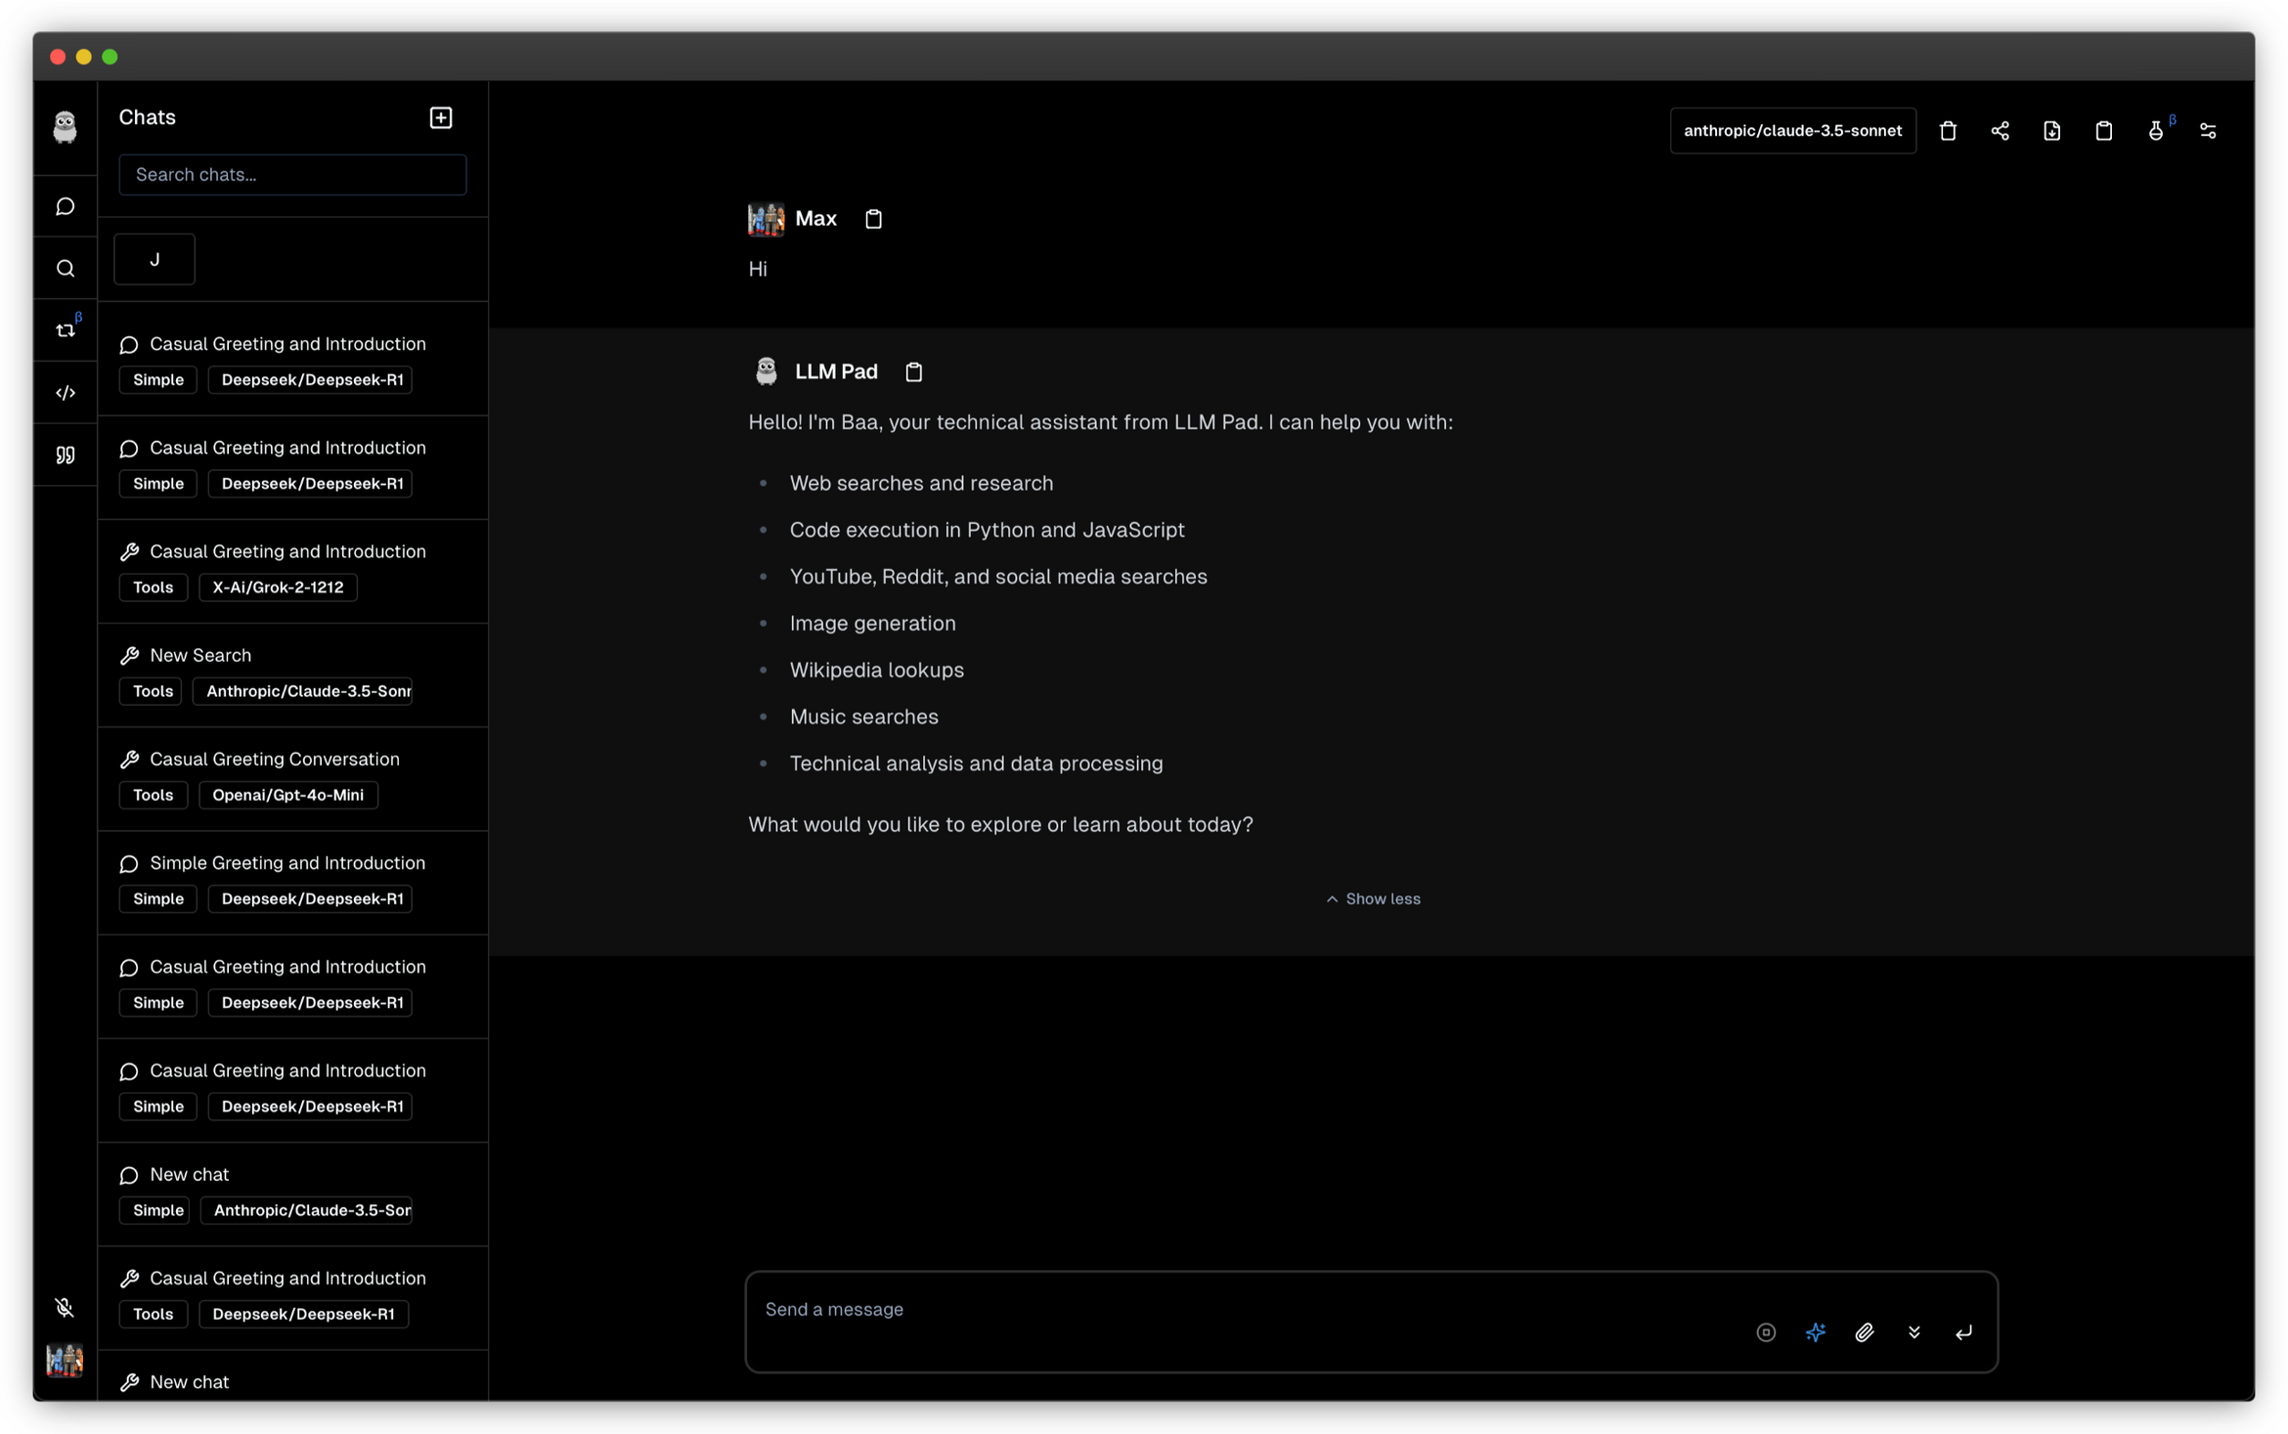
Task: Expand the double chevron in message box
Action: tap(1914, 1332)
